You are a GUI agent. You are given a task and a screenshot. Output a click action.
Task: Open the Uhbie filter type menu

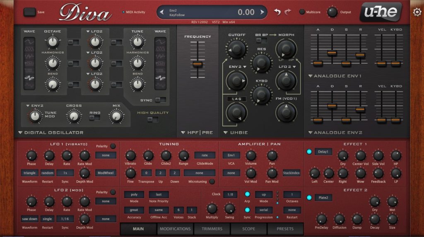pyautogui.click(x=226, y=133)
